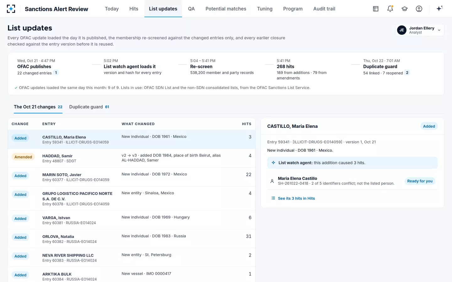Open the Audit trail tab

324,9
